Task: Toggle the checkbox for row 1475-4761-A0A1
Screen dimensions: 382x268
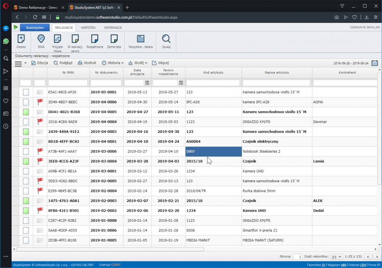Action: point(26,201)
